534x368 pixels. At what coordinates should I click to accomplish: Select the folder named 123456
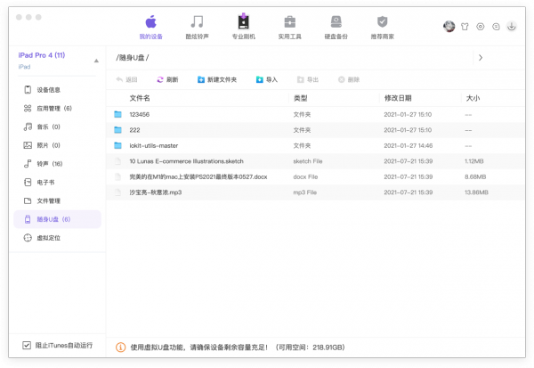pos(315,115)
